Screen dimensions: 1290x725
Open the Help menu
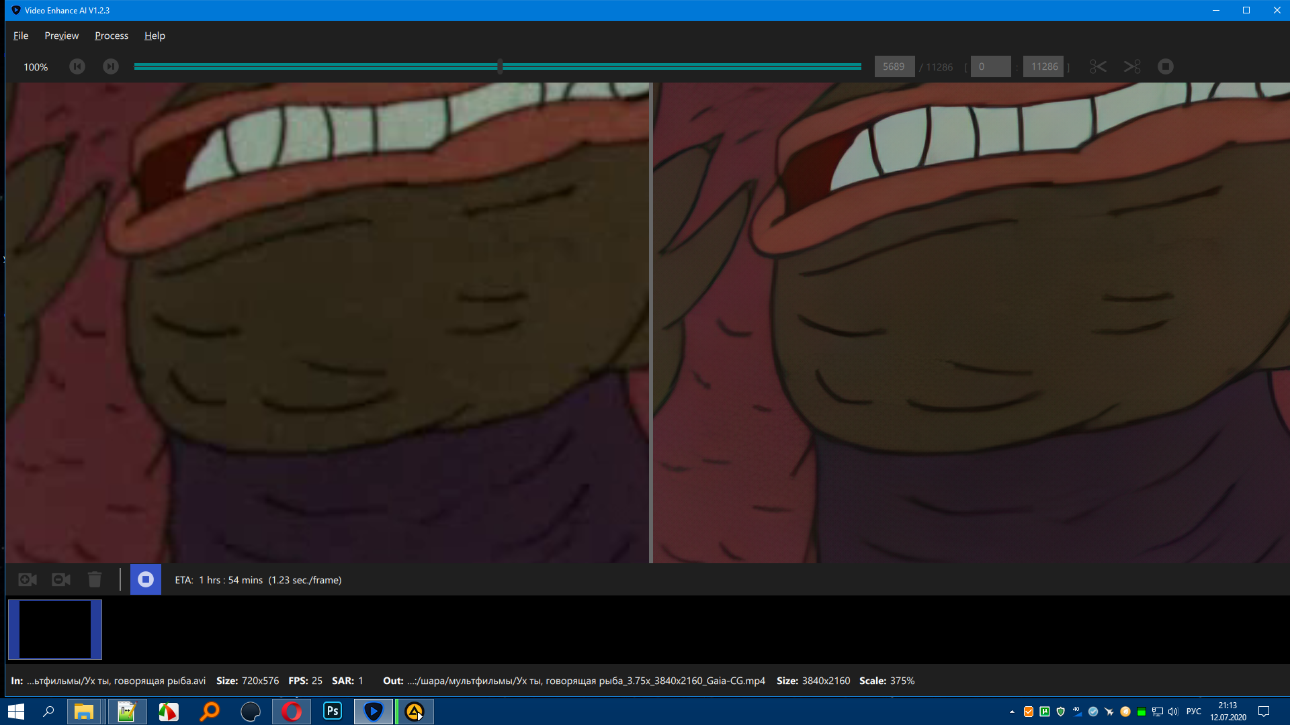tap(155, 36)
